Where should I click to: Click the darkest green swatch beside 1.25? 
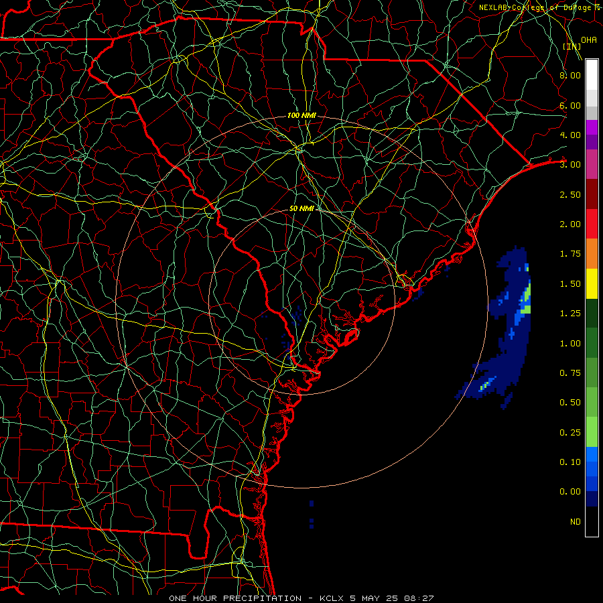coord(592,313)
